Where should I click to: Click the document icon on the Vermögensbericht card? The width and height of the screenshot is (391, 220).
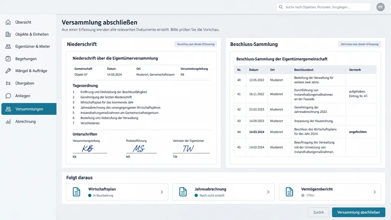tap(289, 192)
